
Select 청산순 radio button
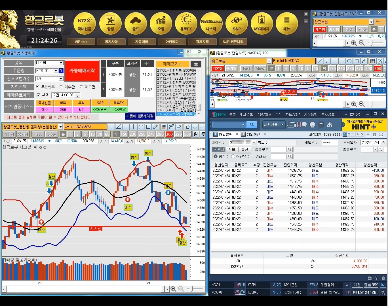[216, 156]
